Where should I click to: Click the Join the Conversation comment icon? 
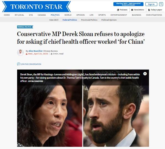click(19, 64)
